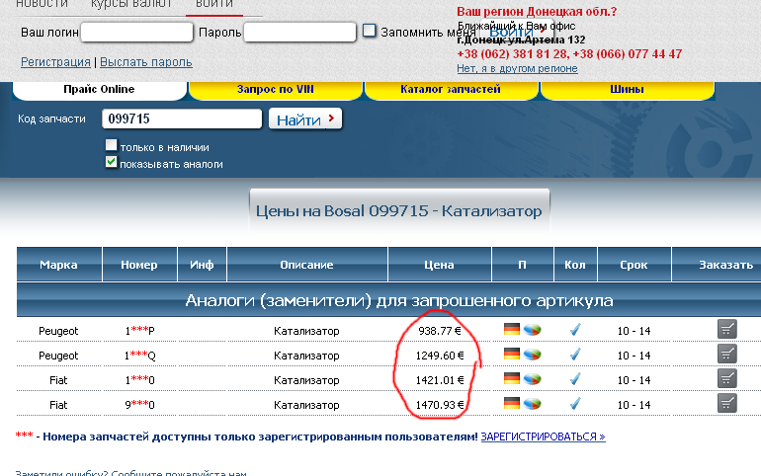761x476 pixels.
Task: Click 'ЗАРЕГИСТРИРОВАТЬСЯ »' link
Action: [544, 436]
